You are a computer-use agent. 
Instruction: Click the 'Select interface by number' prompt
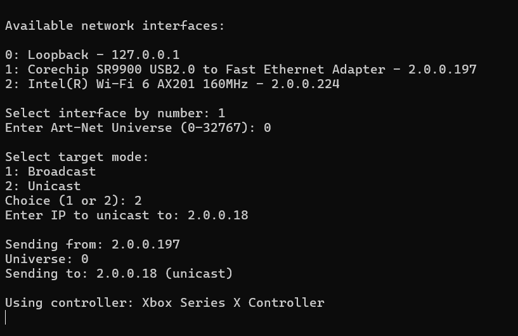[x=115, y=113]
